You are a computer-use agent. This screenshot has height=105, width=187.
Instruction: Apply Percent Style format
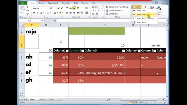click(98, 10)
